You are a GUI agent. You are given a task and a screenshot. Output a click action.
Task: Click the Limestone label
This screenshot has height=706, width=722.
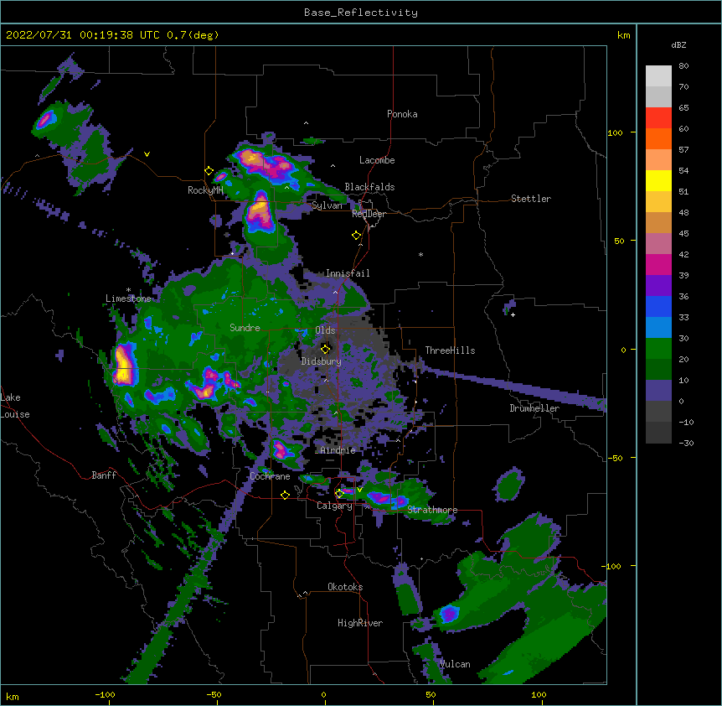click(x=128, y=298)
